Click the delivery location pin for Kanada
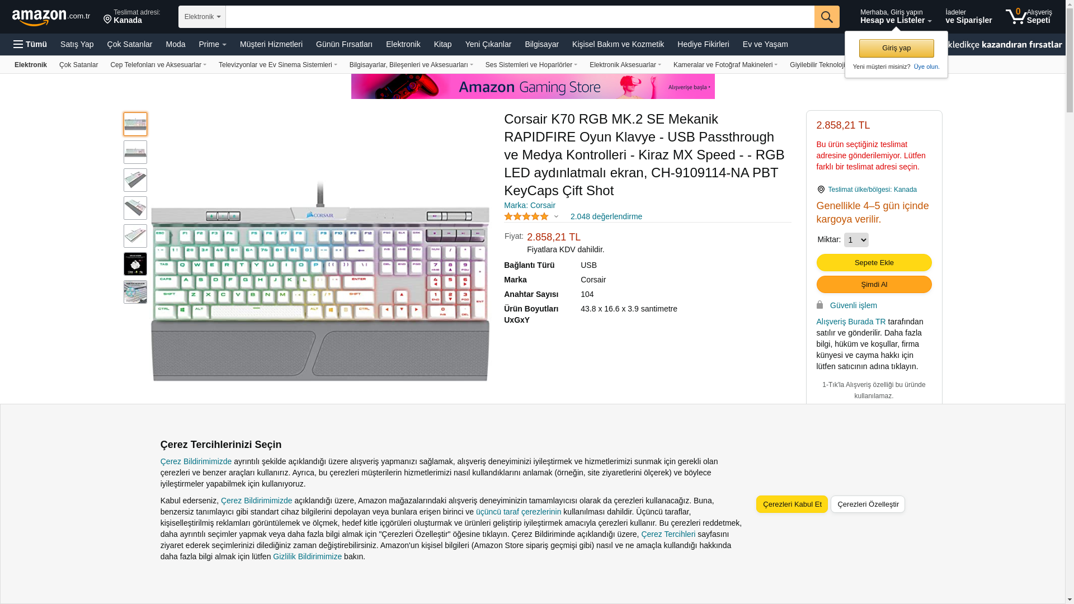 click(x=107, y=20)
